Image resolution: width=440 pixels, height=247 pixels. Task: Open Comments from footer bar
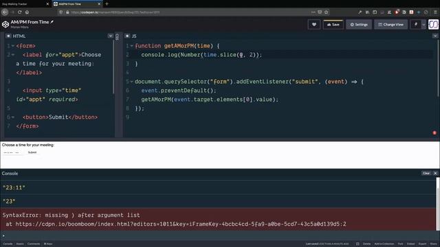click(34, 244)
